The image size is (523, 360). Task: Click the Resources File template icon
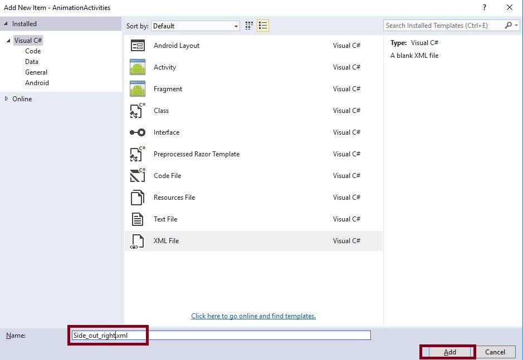tap(138, 198)
